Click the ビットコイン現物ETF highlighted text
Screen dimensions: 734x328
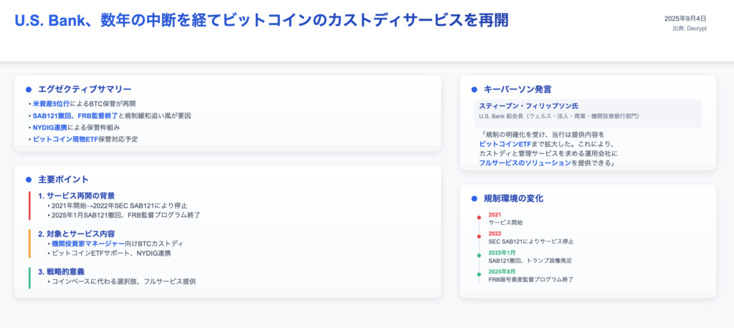pyautogui.click(x=65, y=139)
